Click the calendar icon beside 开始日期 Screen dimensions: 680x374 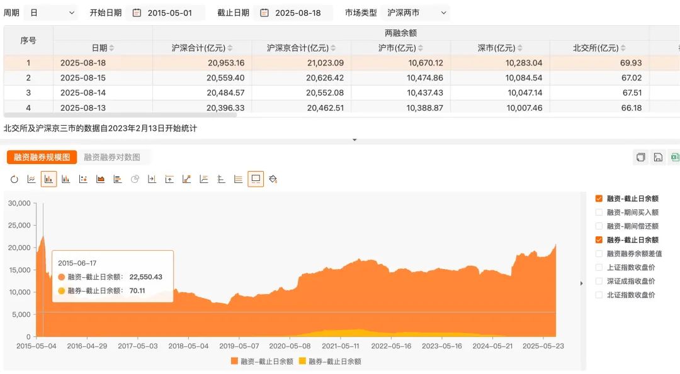pos(137,13)
